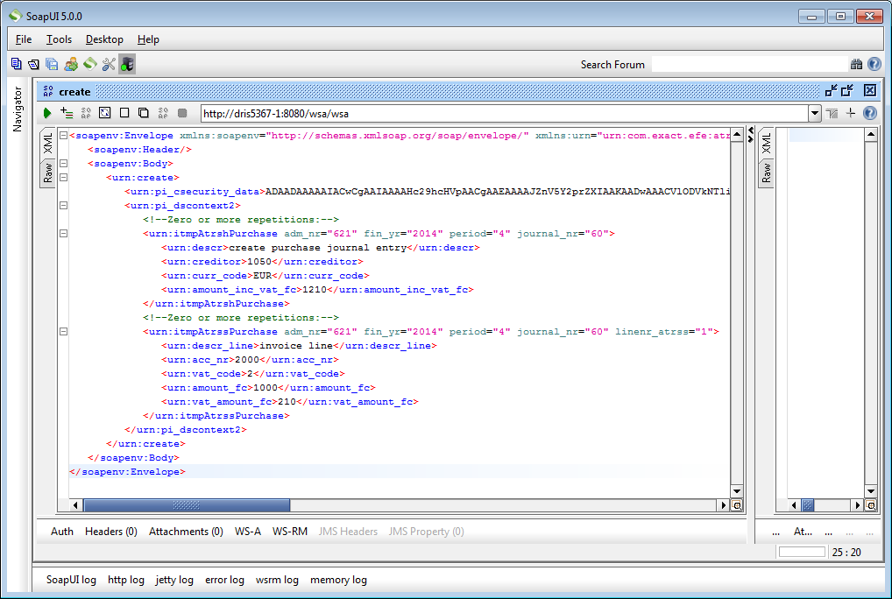Open help for the request editor
Screen dimensions: 892x599
point(870,113)
